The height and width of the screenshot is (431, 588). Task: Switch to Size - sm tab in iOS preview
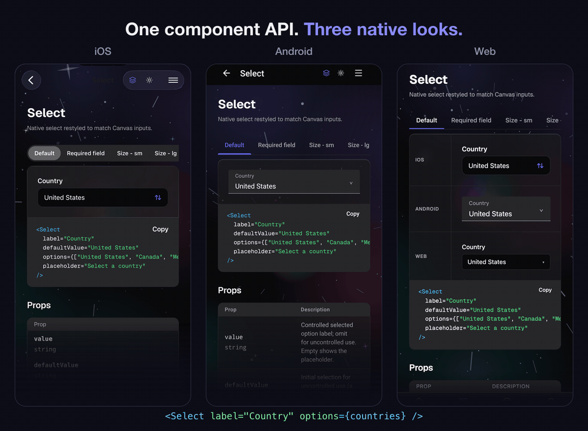(130, 153)
